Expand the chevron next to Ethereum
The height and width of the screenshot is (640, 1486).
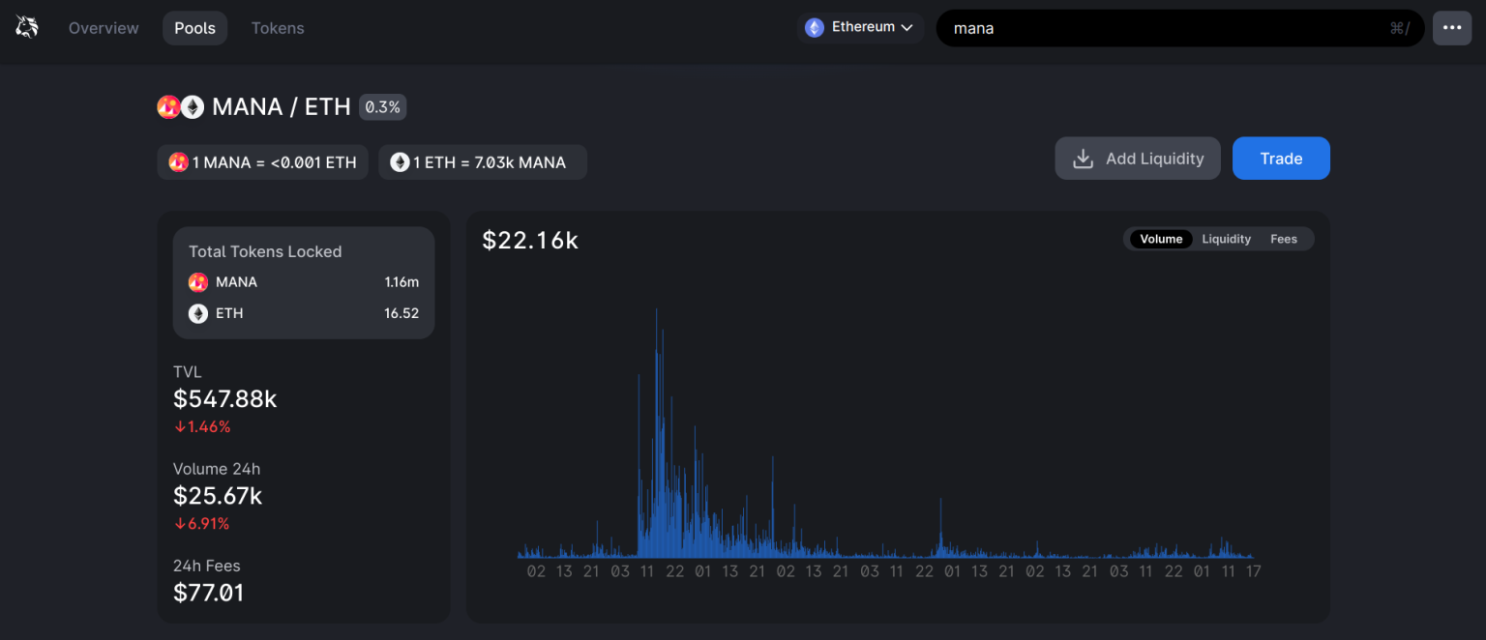(906, 27)
